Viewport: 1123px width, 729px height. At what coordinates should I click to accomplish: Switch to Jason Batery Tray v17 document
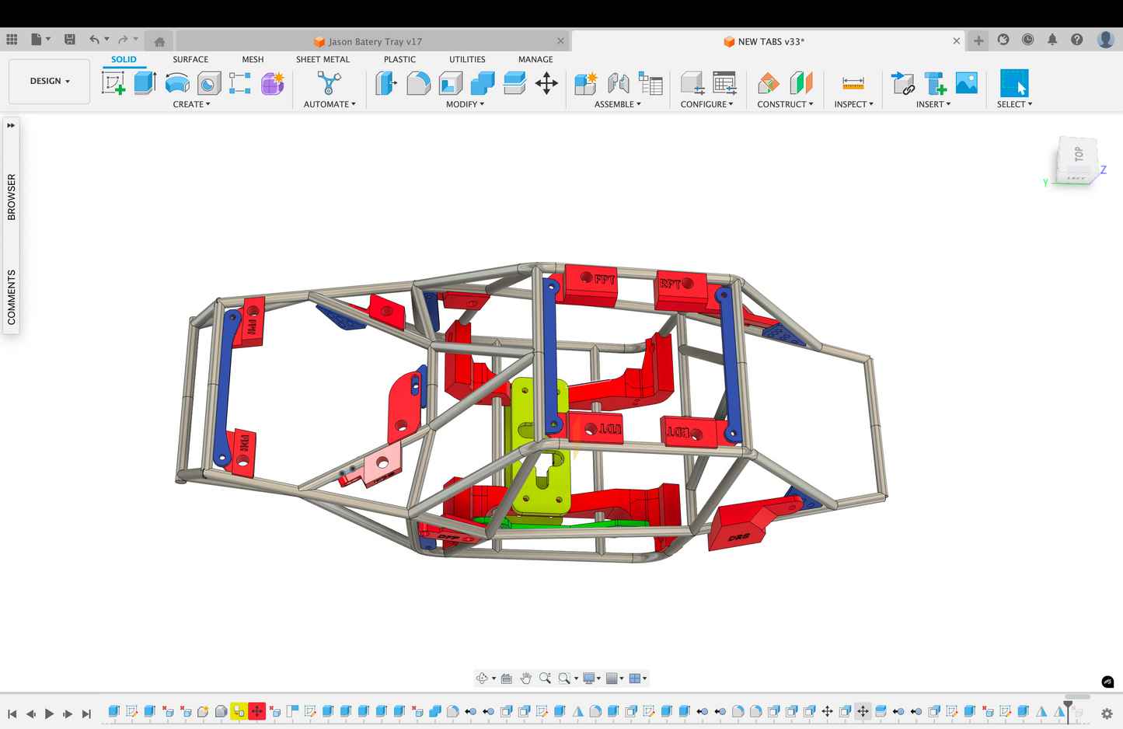coord(375,41)
